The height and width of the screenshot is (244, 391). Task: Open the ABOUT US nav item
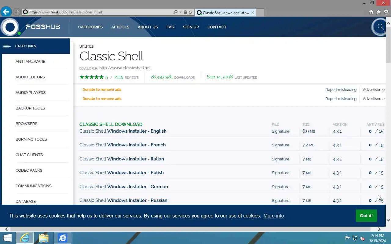point(148,27)
